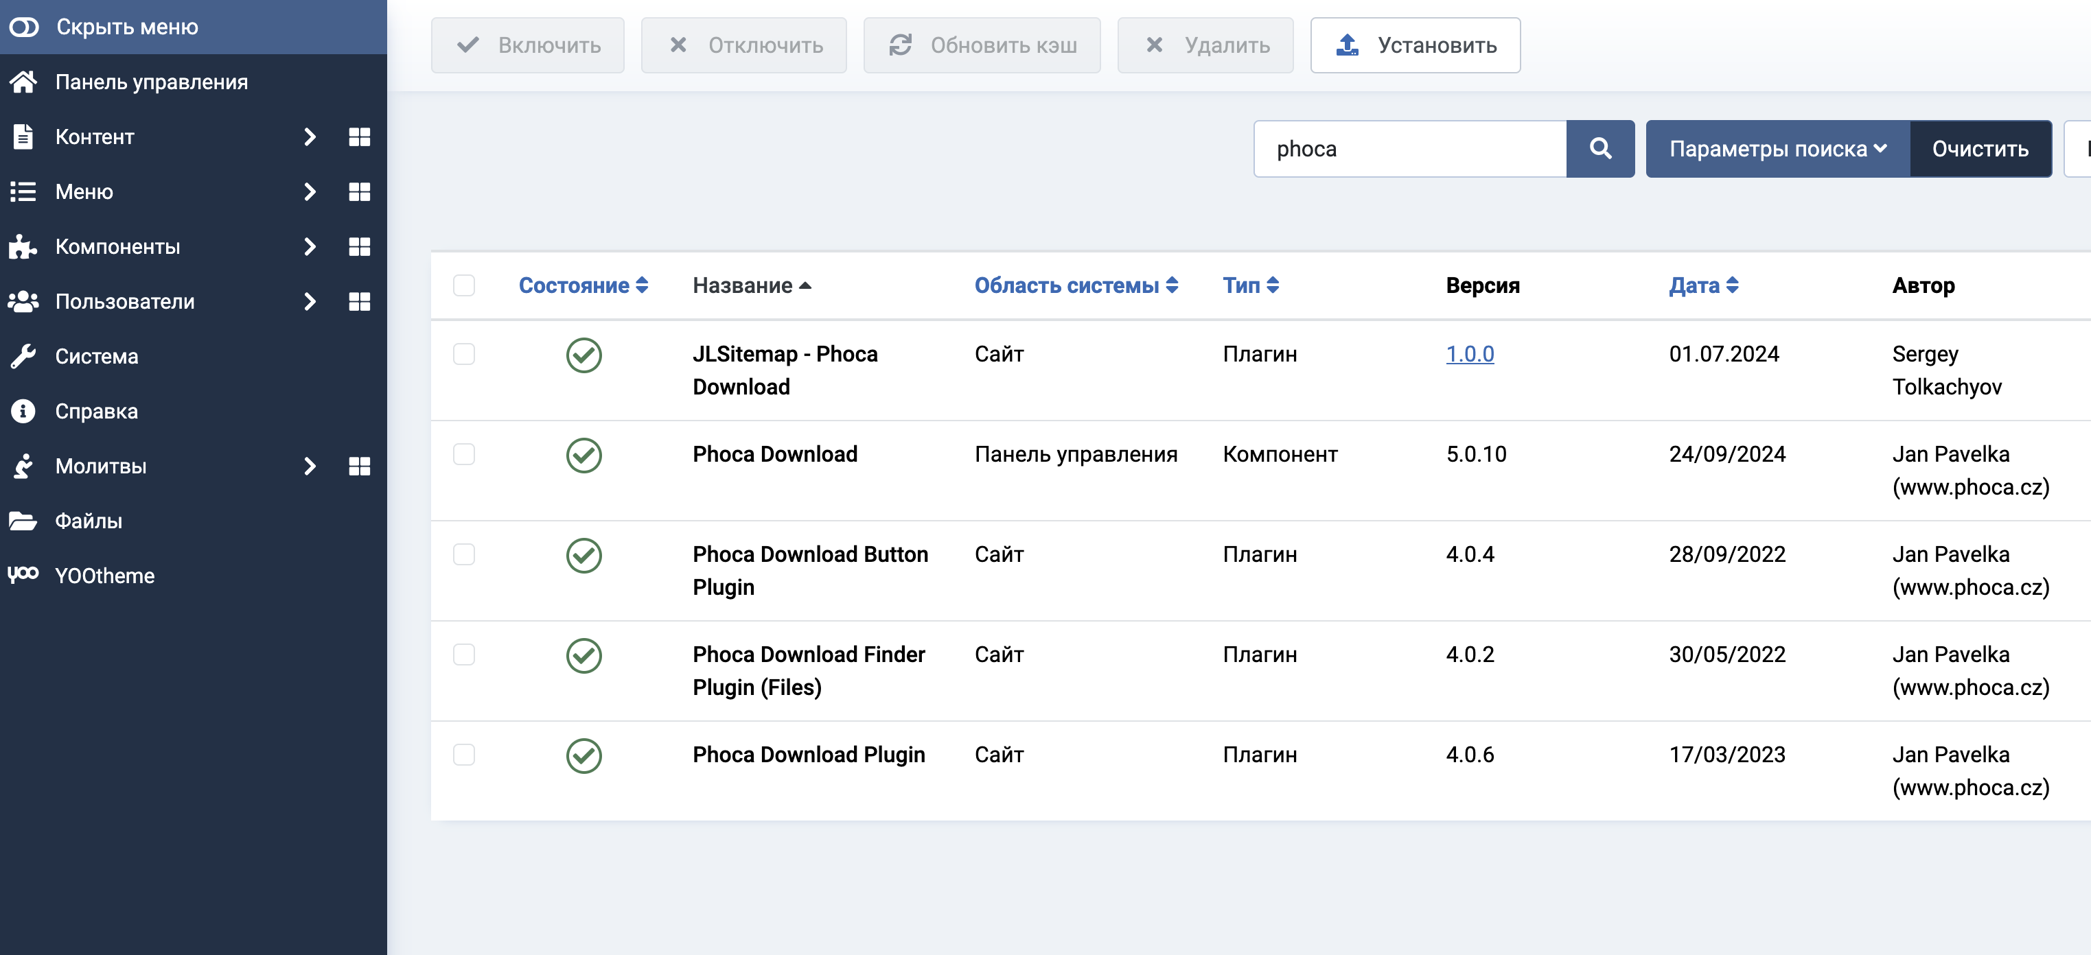2091x955 pixels.
Task: Click status icon for Phoca Download Plugin
Action: point(584,755)
